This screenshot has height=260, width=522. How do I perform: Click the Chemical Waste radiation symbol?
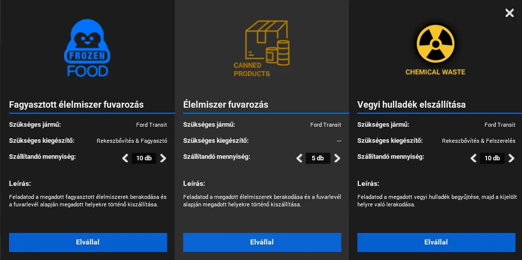[x=435, y=44]
